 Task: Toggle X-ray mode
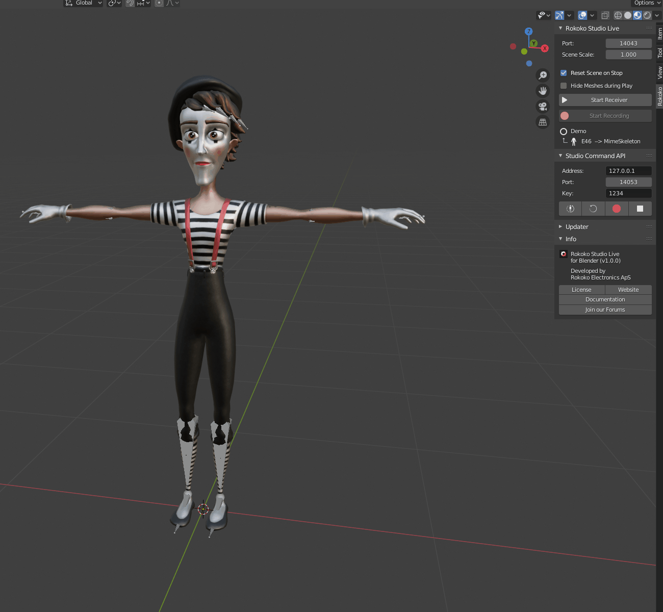[605, 15]
